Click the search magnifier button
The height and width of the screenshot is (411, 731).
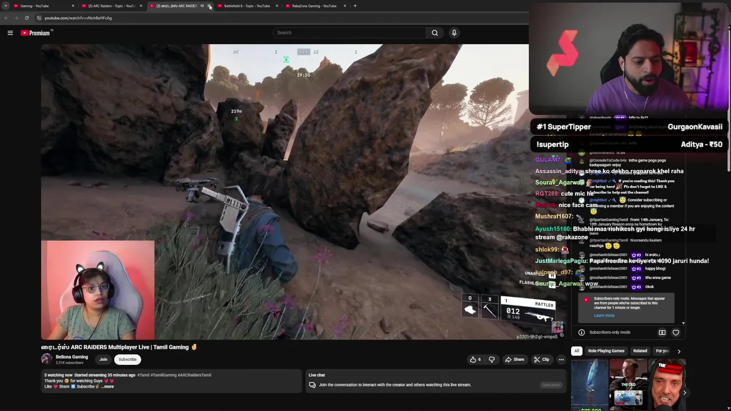coord(435,33)
